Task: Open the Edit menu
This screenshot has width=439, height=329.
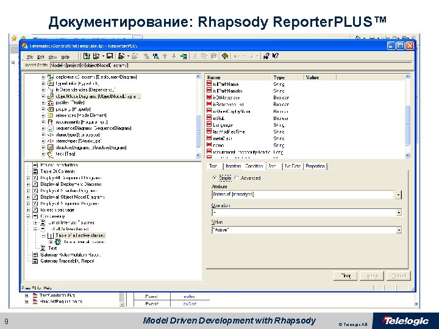Action: 41,57
